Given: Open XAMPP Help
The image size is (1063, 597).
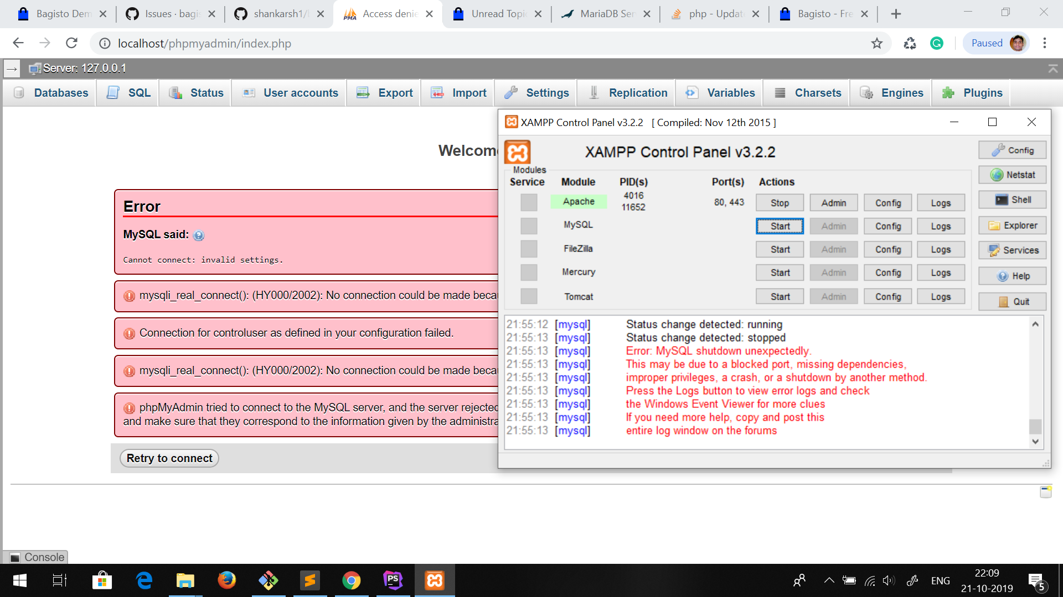Looking at the screenshot, I should [x=1012, y=276].
